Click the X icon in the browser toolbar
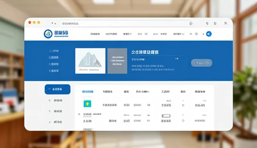Image resolution: width=257 pixels, height=148 pixels. coord(226,23)
